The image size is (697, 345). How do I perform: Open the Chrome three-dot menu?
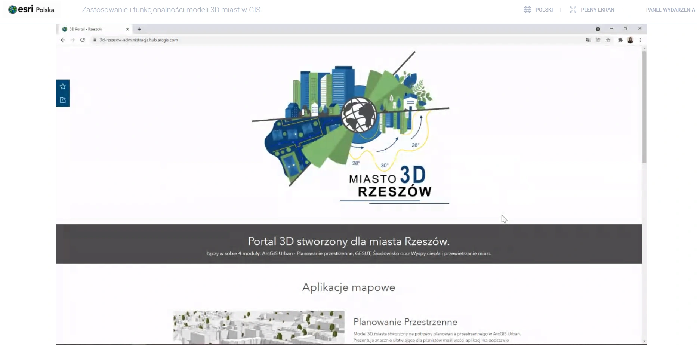point(640,40)
